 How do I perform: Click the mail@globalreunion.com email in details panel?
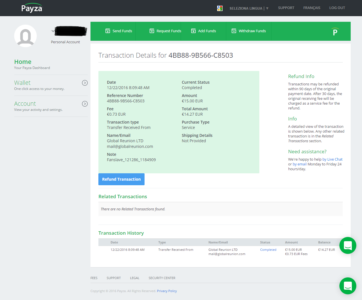coord(130,146)
